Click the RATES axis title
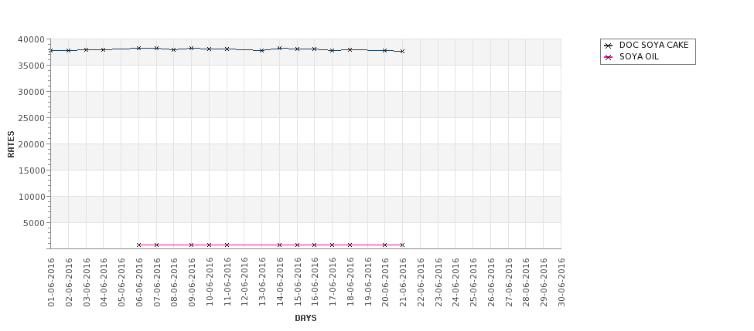Image resolution: width=754 pixels, height=331 pixels. pos(11,144)
